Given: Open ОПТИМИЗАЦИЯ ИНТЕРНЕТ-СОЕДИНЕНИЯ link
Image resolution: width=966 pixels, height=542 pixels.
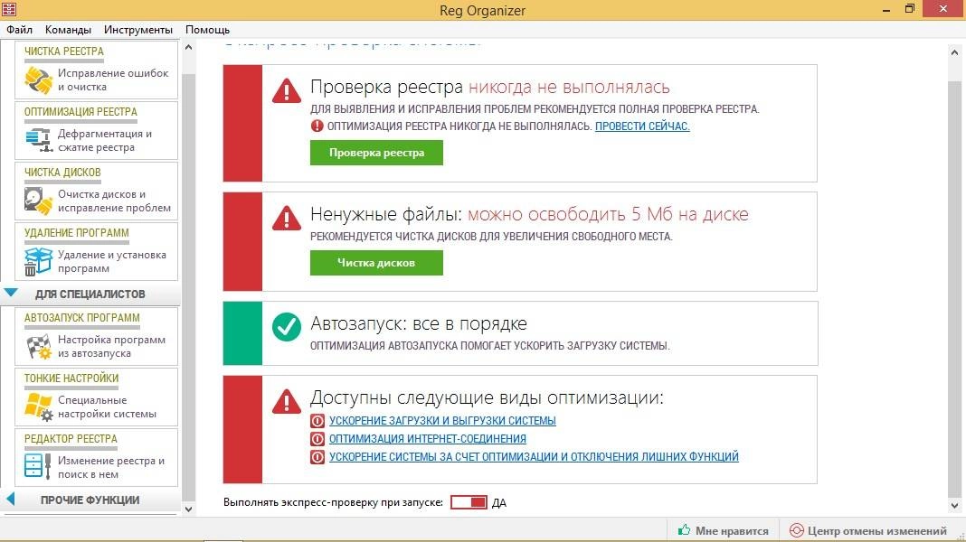Looking at the screenshot, I should click(x=428, y=439).
